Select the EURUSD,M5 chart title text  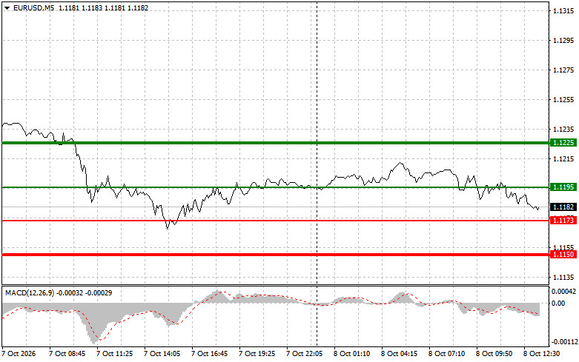pos(33,7)
